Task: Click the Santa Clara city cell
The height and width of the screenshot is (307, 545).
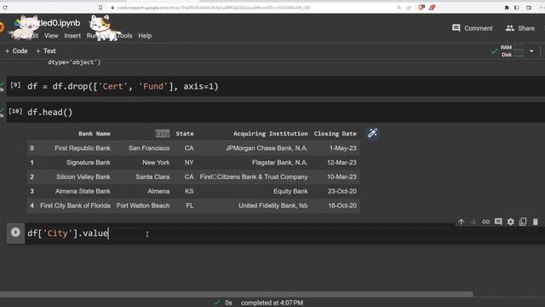Action: point(152,177)
